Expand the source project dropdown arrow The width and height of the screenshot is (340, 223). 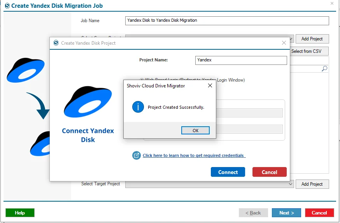pyautogui.click(x=292, y=39)
